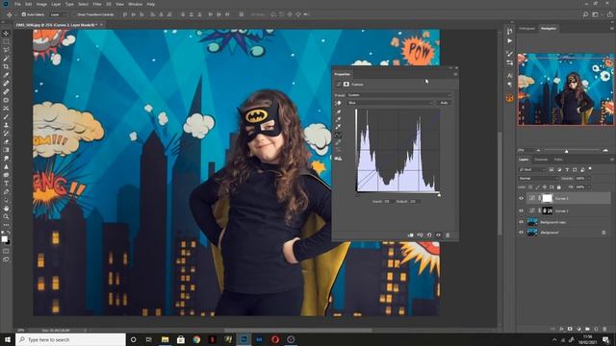
Task: Open the Opacity value dropdown arrow
Action: point(588,179)
